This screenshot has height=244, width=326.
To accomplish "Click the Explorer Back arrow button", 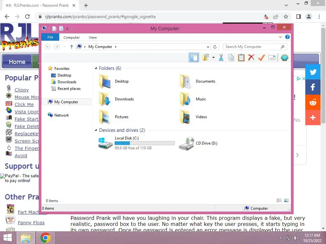I will (48, 47).
